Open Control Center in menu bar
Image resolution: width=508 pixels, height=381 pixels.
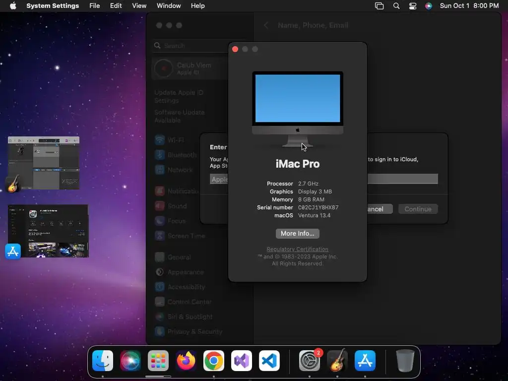coord(412,6)
